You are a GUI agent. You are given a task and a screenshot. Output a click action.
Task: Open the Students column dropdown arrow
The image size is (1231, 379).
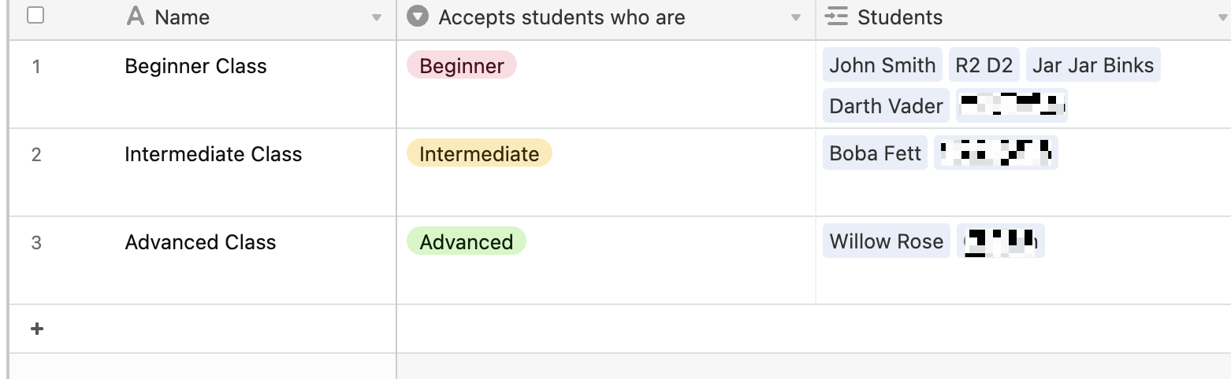pos(1222,18)
